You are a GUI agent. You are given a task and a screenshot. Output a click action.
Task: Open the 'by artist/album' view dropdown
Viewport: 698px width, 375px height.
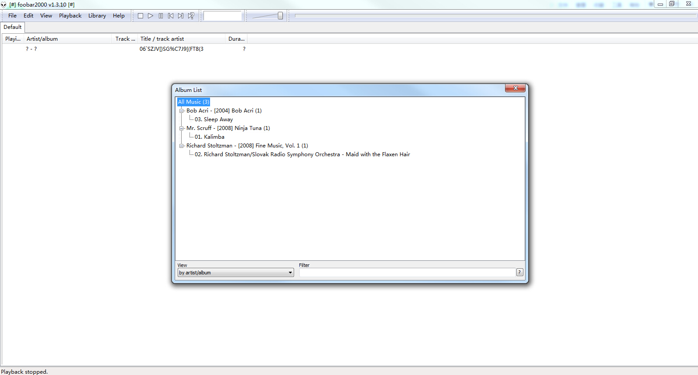(235, 273)
